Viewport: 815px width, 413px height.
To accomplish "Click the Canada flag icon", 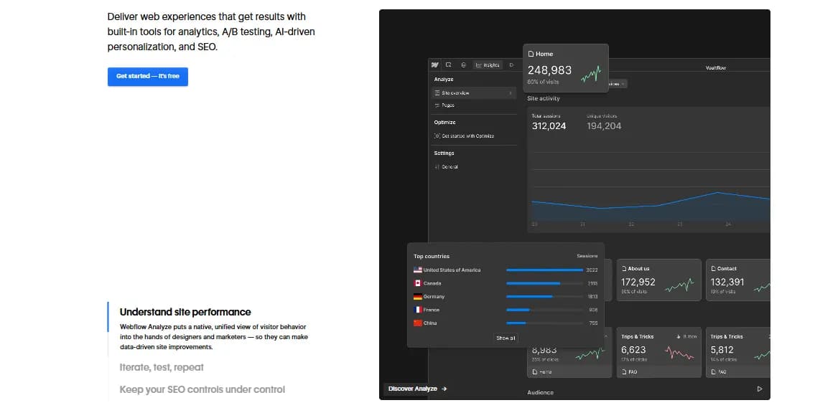I will click(x=417, y=283).
